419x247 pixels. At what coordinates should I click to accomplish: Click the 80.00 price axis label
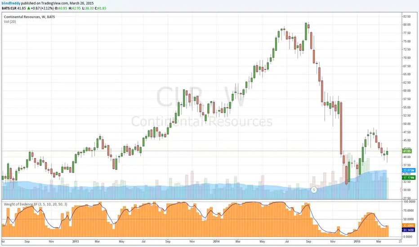click(x=407, y=25)
